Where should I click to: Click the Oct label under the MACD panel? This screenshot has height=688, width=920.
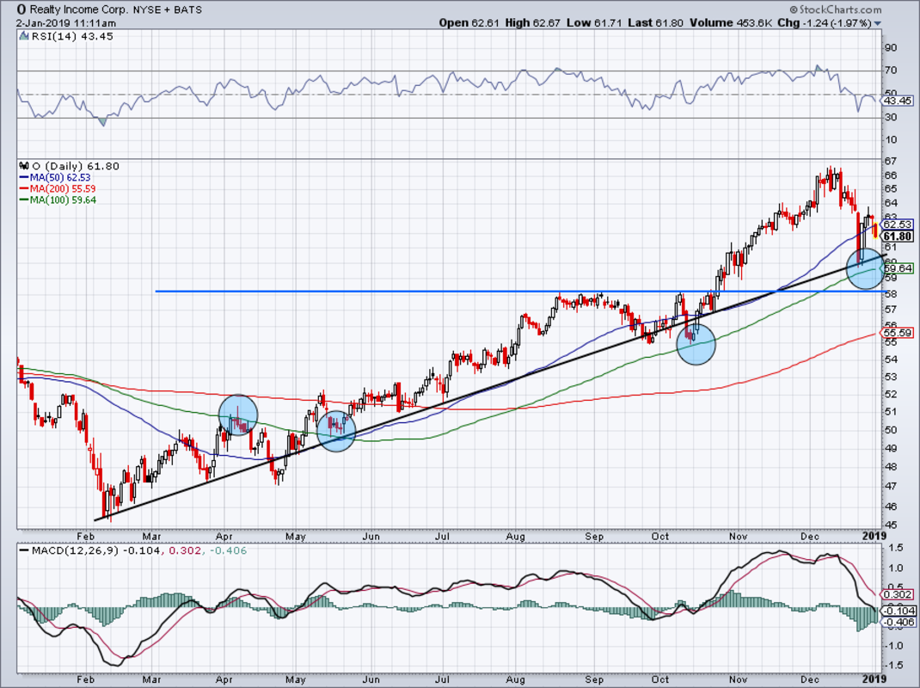click(x=660, y=679)
